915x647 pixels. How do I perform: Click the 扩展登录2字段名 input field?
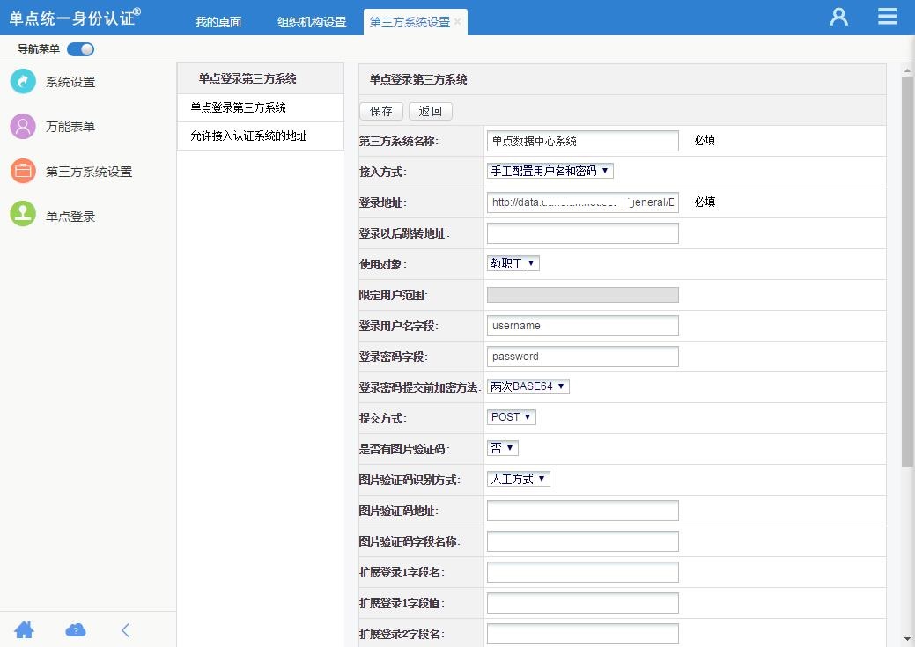582,634
